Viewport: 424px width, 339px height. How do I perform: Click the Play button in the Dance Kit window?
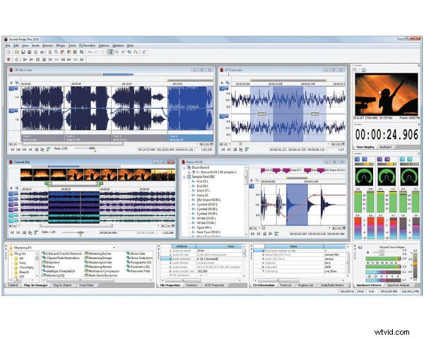point(271,234)
